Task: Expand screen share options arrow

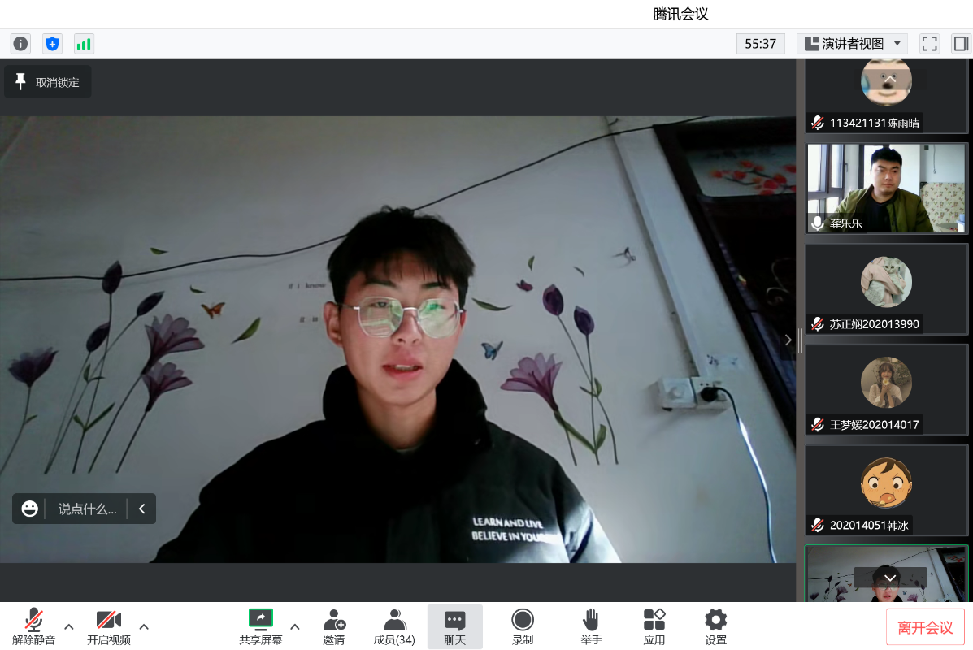Action: pyautogui.click(x=295, y=626)
